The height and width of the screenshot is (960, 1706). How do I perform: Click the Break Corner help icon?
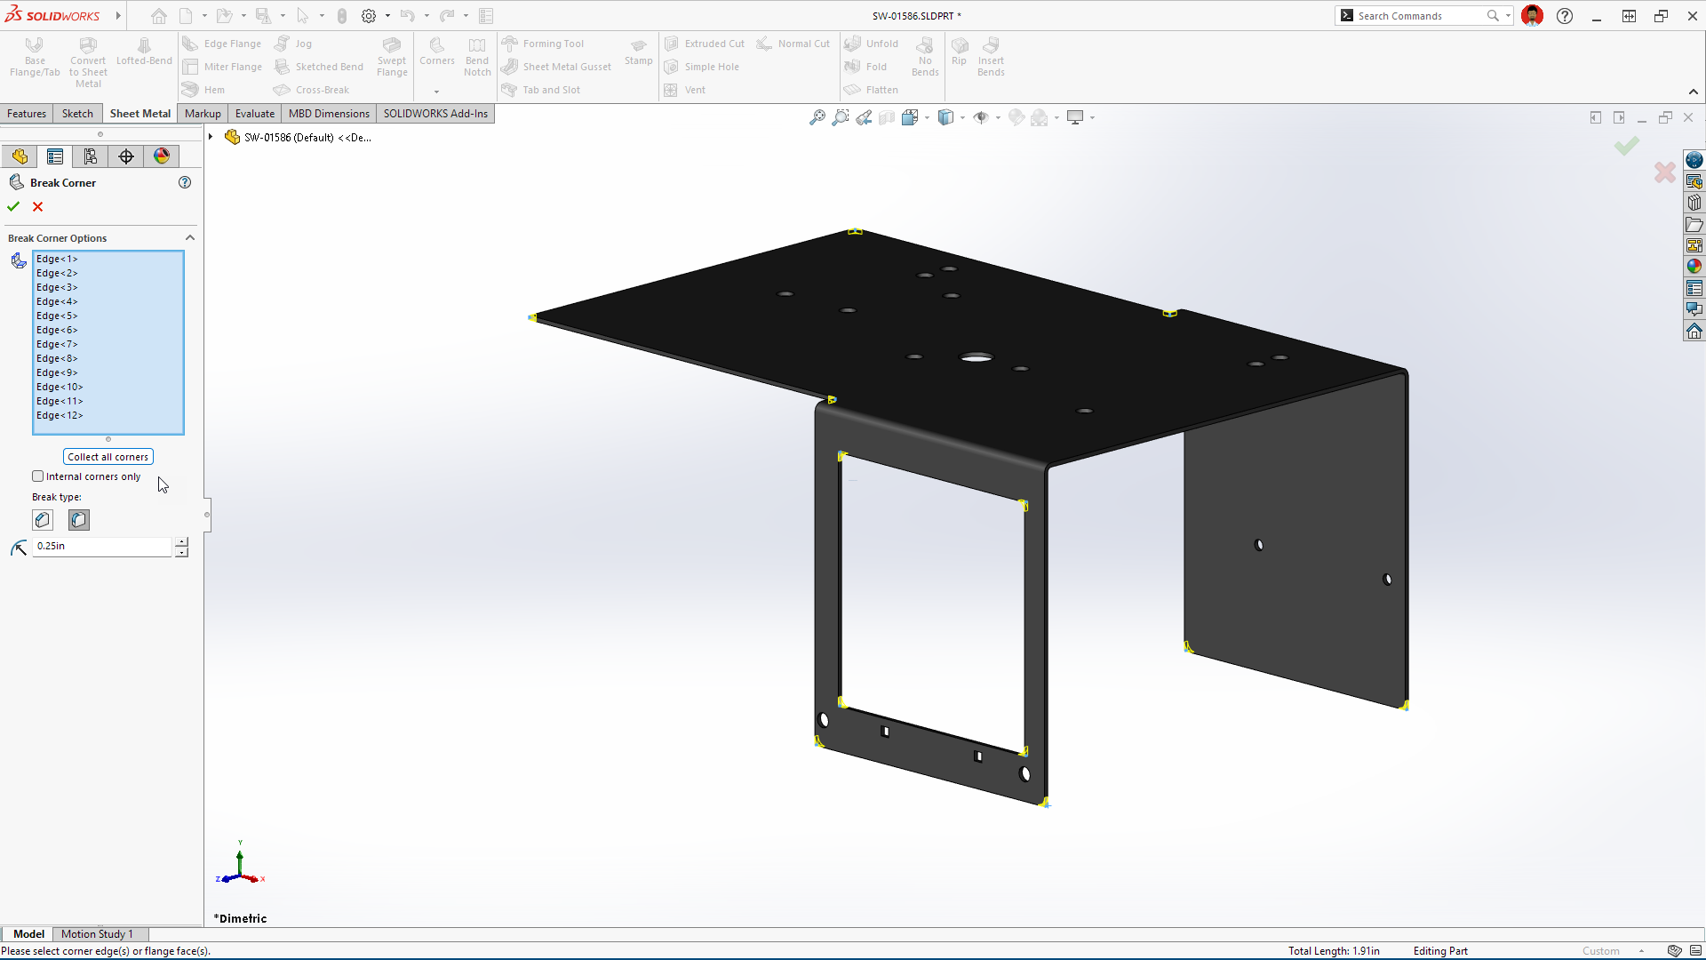coord(185,182)
